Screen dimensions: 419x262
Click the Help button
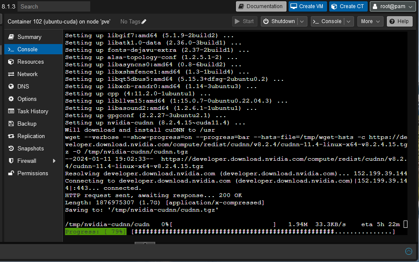click(399, 21)
